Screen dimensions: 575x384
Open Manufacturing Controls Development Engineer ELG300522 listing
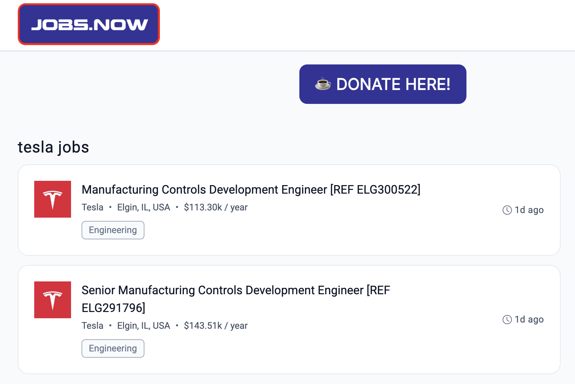pyautogui.click(x=251, y=190)
